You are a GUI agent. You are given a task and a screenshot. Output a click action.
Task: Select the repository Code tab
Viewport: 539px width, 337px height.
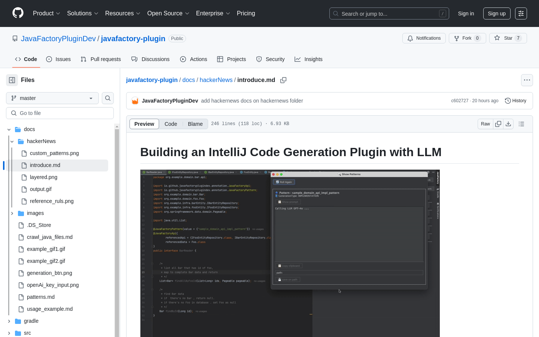(26, 59)
